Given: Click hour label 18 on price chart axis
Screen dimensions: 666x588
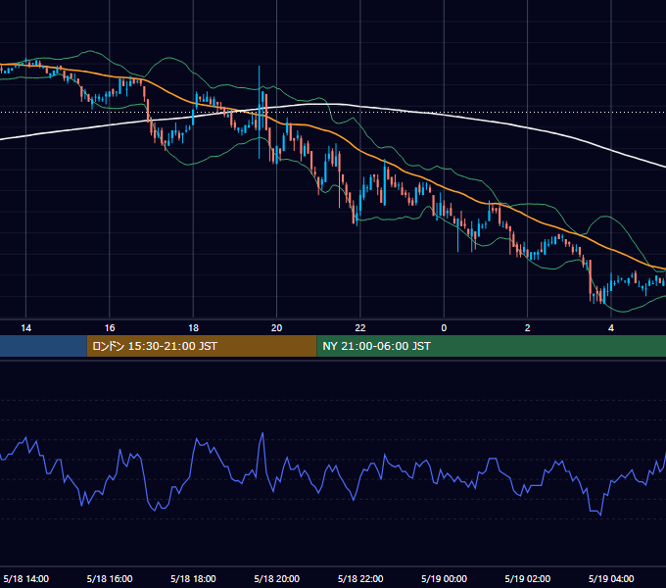Looking at the screenshot, I should click(x=193, y=328).
